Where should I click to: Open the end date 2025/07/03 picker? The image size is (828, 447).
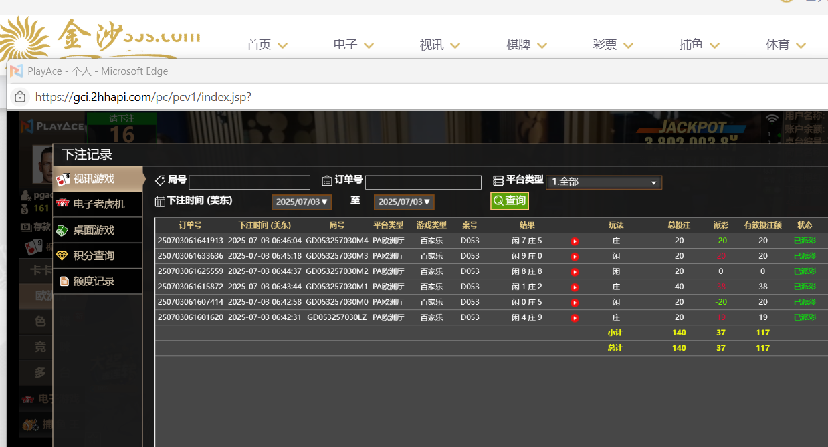(x=404, y=202)
